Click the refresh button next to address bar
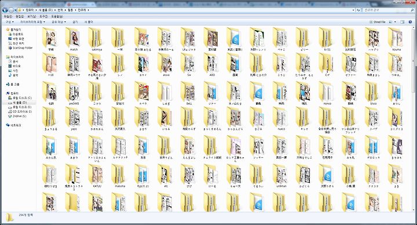Viewport: 417px width, 225px height. 359,10
